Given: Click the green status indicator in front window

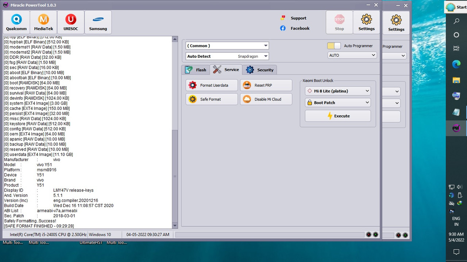Looking at the screenshot, I should point(375,234).
